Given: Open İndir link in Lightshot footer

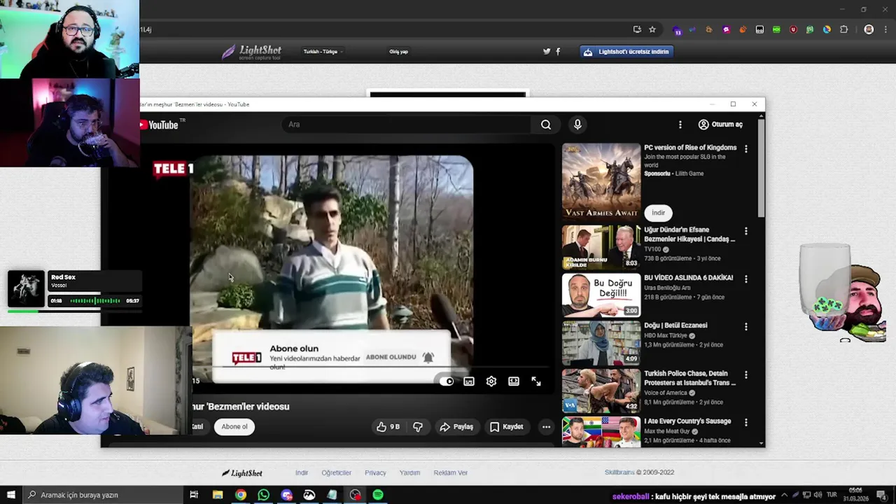Looking at the screenshot, I should tap(302, 473).
